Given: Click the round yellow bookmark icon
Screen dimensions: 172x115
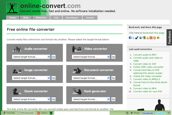Looking at the screenshot, I should pyautogui.click(x=154, y=38).
